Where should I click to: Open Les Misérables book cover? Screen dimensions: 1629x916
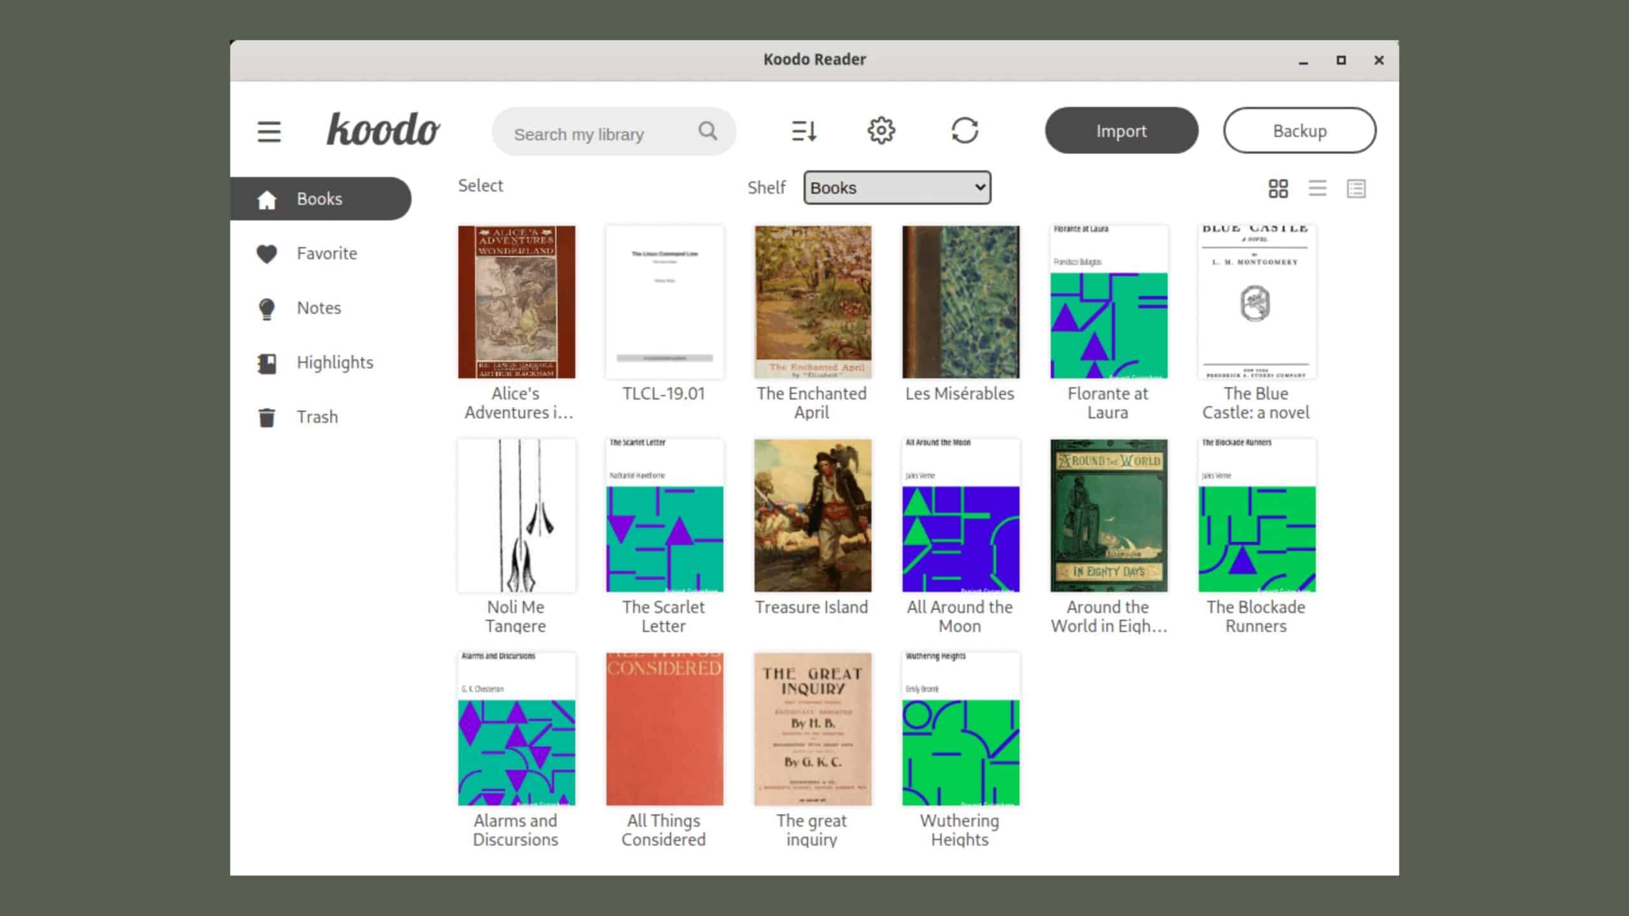[x=961, y=302]
